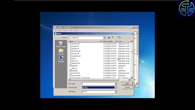The height and width of the screenshot is (110, 195).
Task: Open the Name column filter arrow
Action: 101,41
